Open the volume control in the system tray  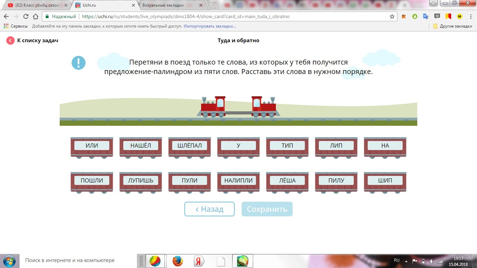click(432, 261)
